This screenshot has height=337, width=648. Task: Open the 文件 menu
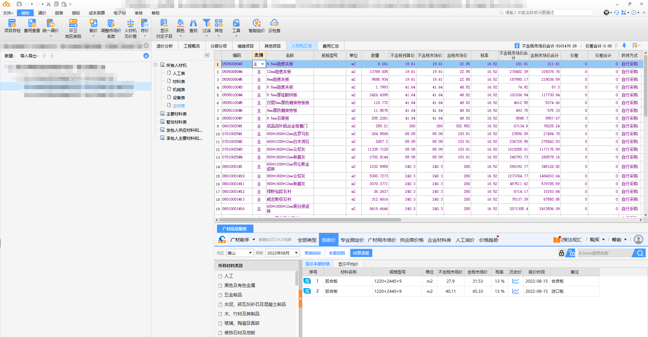[8, 13]
